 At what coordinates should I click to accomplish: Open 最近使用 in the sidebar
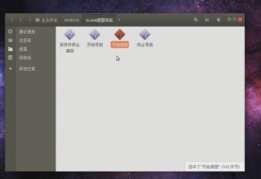(27, 32)
